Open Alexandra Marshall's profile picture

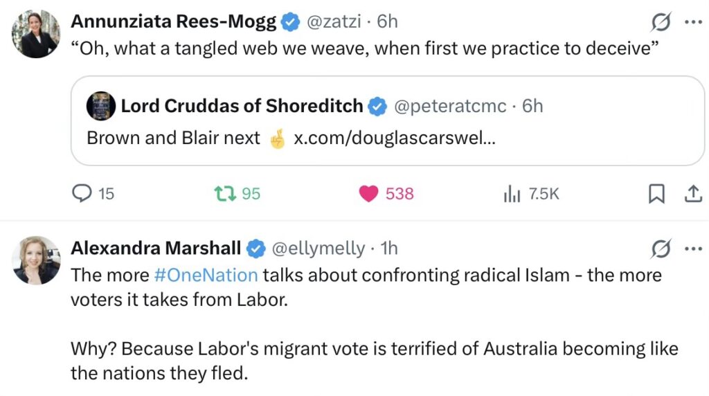[x=35, y=260]
